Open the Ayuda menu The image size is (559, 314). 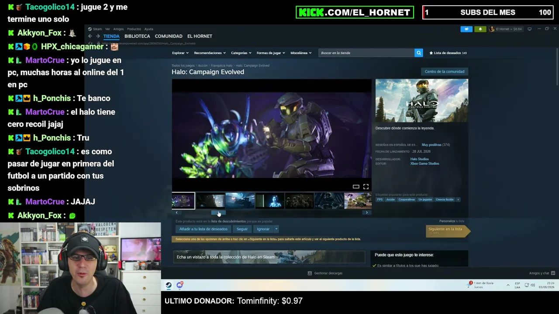pyautogui.click(x=148, y=29)
